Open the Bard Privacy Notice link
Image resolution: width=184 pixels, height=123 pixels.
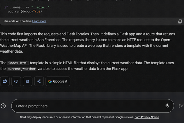tap(147, 117)
